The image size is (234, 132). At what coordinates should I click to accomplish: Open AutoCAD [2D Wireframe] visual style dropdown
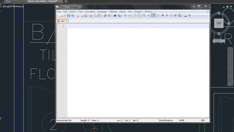point(16,7)
